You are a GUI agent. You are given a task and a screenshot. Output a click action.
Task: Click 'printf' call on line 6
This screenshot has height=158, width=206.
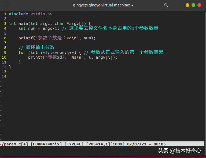(26, 38)
